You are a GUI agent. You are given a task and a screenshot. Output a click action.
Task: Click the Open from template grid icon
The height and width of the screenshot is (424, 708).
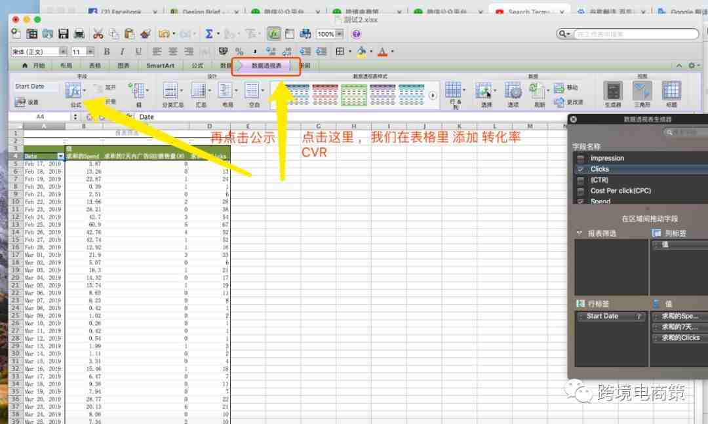point(32,34)
